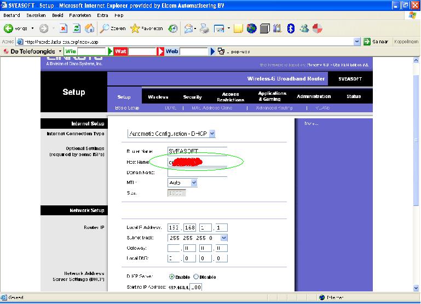Screen dimensions: 421x304
Task: Switch to the Wireless tab
Action: pyautogui.click(x=158, y=97)
